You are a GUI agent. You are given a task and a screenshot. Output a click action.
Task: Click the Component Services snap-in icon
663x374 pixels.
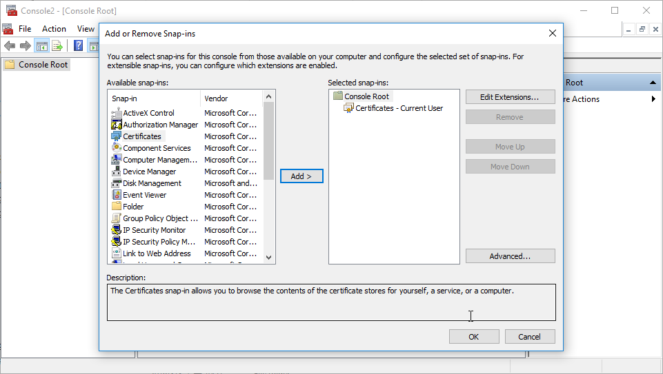click(117, 148)
